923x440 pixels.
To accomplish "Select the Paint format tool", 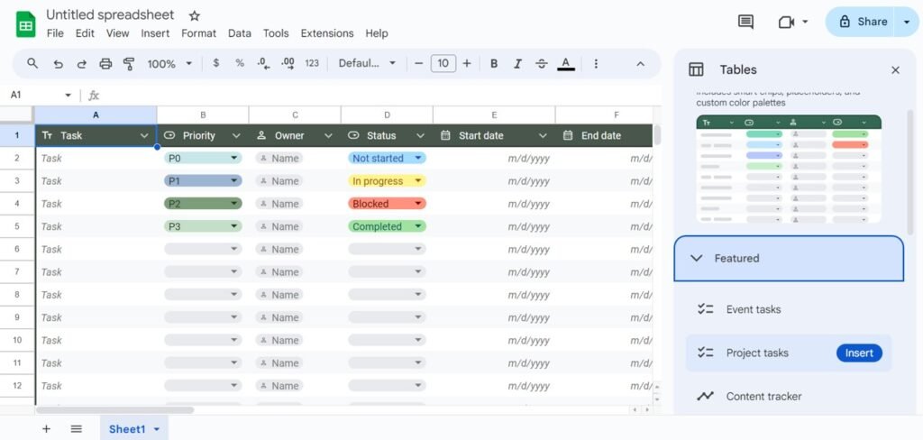I will [x=129, y=64].
